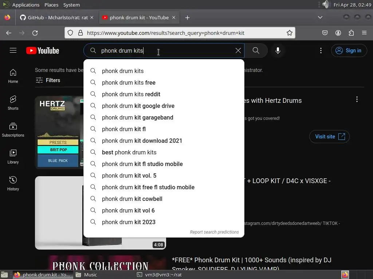Choose suggestion 'phonk drum kits free'

[x=164, y=82]
